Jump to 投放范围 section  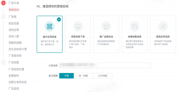point(14,23)
